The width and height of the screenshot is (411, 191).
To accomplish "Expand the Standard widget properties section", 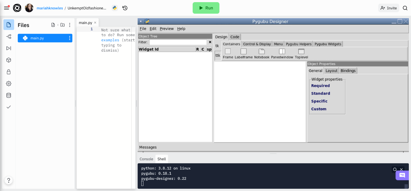I will point(321,93).
